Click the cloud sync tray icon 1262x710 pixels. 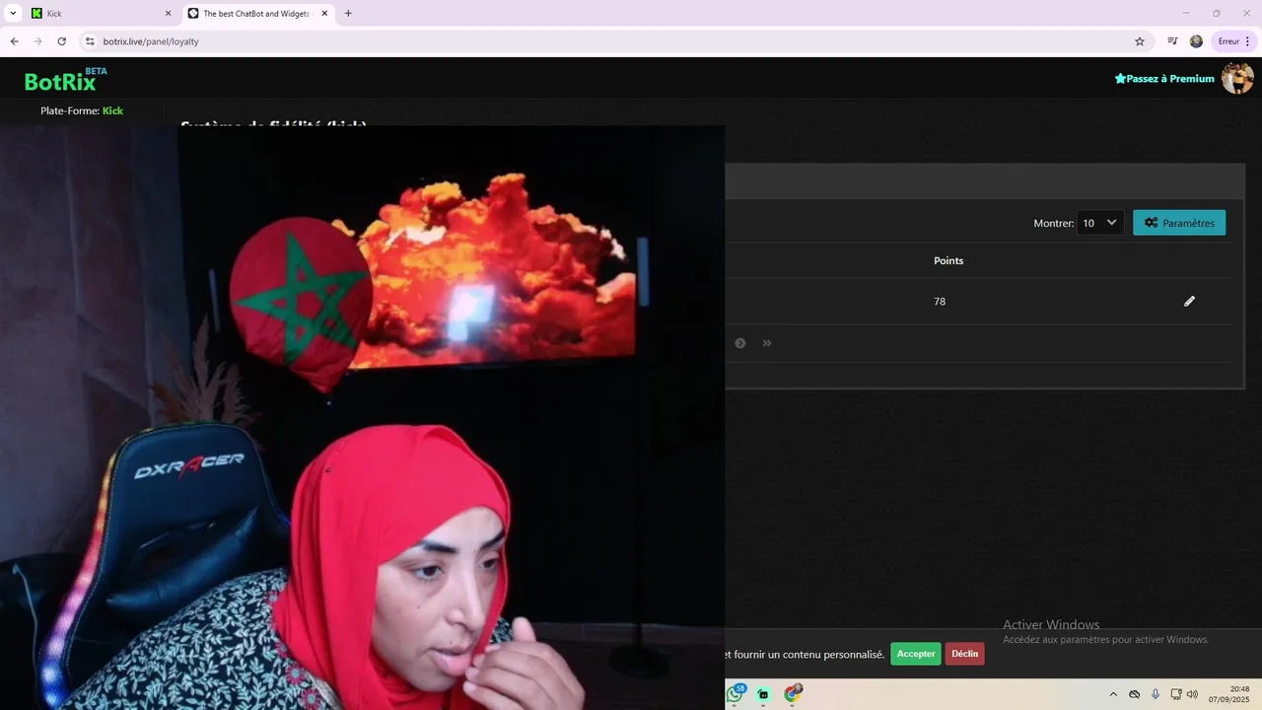pyautogui.click(x=1135, y=694)
